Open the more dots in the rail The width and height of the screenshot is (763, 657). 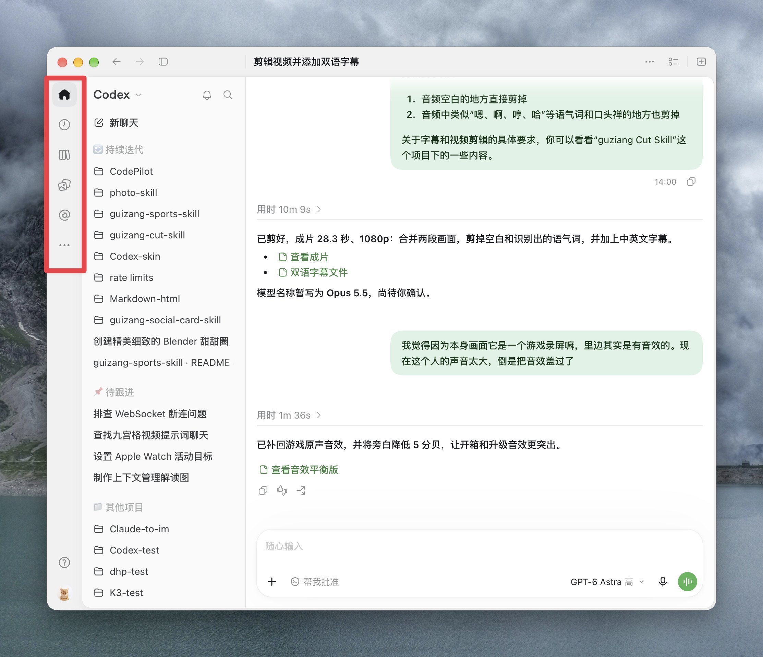pyautogui.click(x=64, y=245)
